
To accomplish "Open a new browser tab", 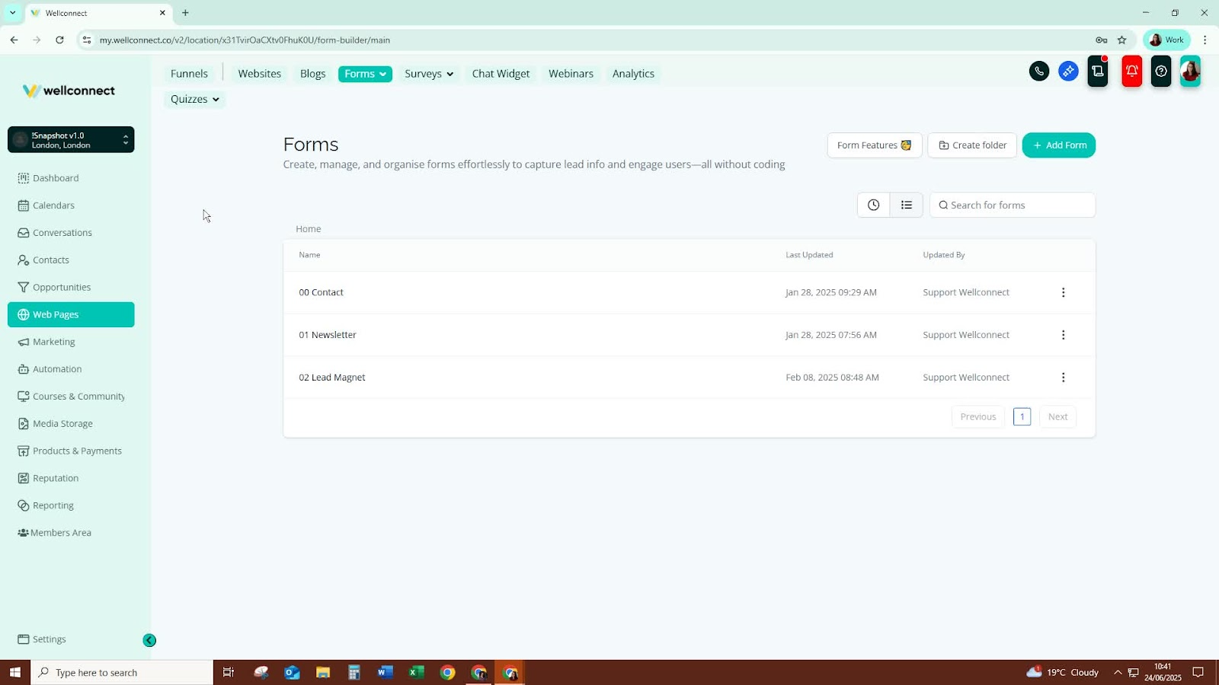I will (185, 13).
